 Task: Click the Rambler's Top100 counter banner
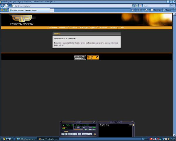pos(80,58)
